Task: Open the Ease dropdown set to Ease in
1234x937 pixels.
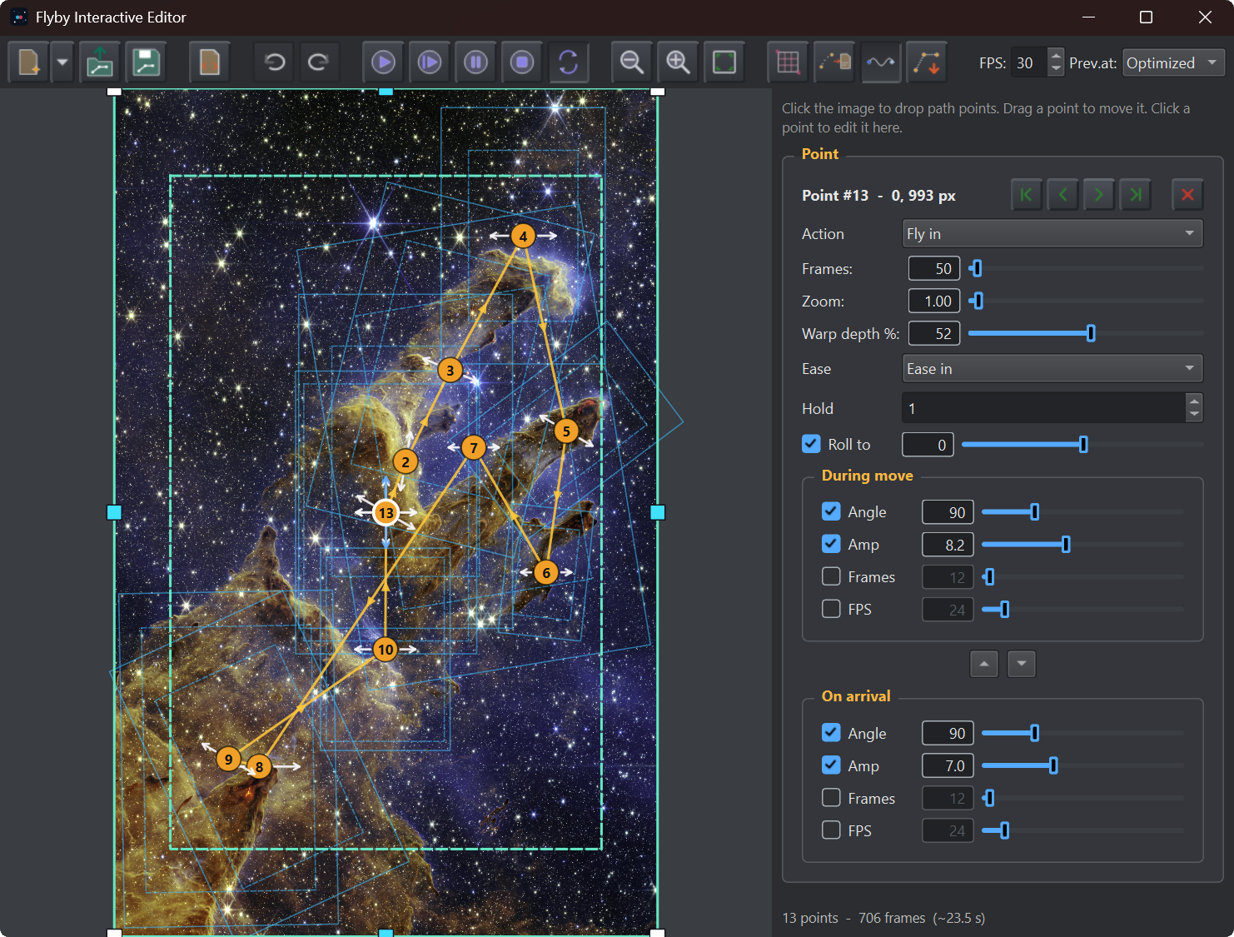Action: click(x=1052, y=369)
